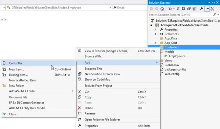Click the Pending Changes Filter clock icon
Viewport: 220px width, 129px height.
pyautogui.click(x=170, y=9)
